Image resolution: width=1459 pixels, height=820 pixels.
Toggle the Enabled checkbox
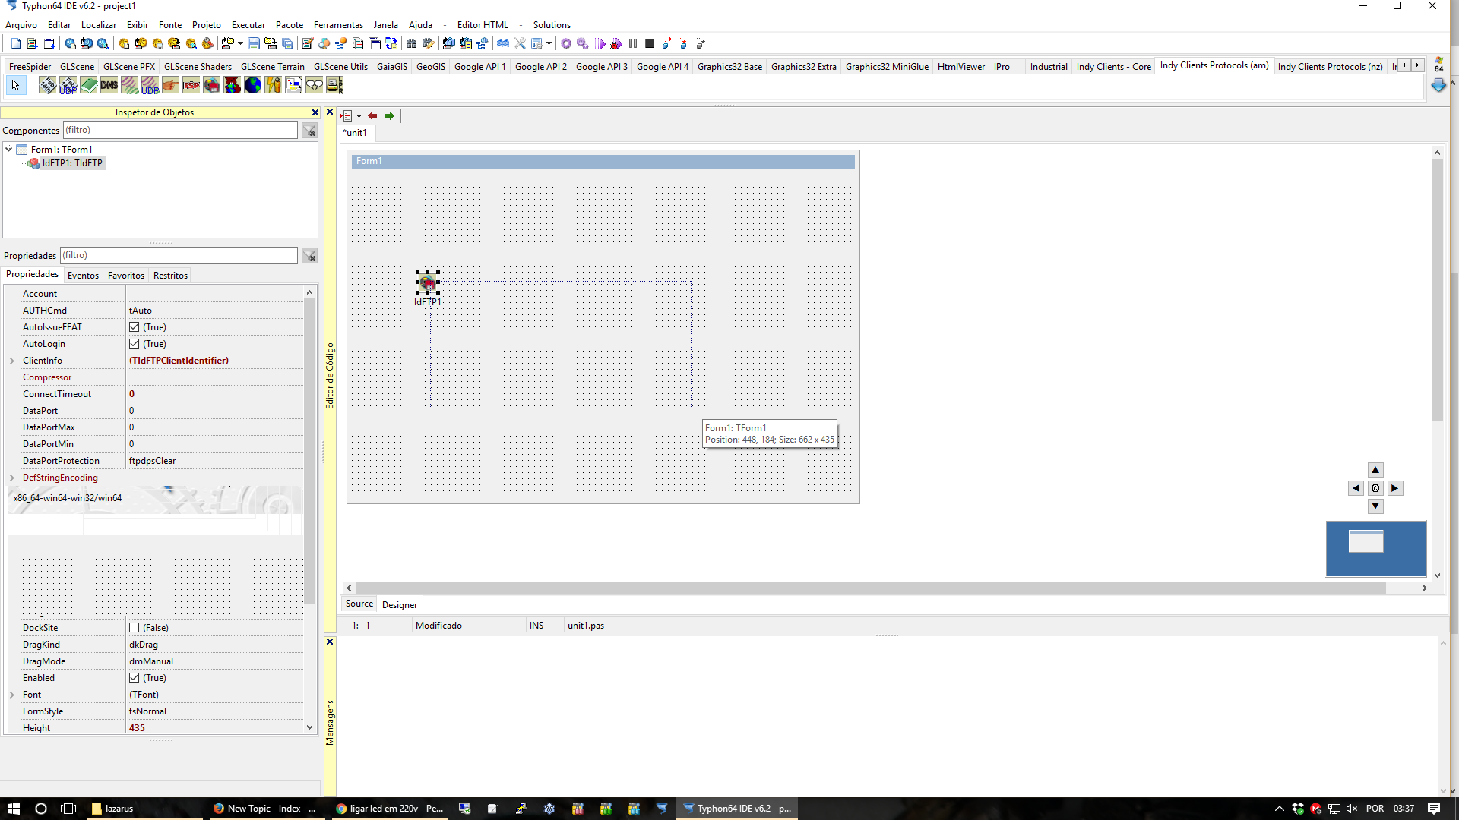[135, 678]
